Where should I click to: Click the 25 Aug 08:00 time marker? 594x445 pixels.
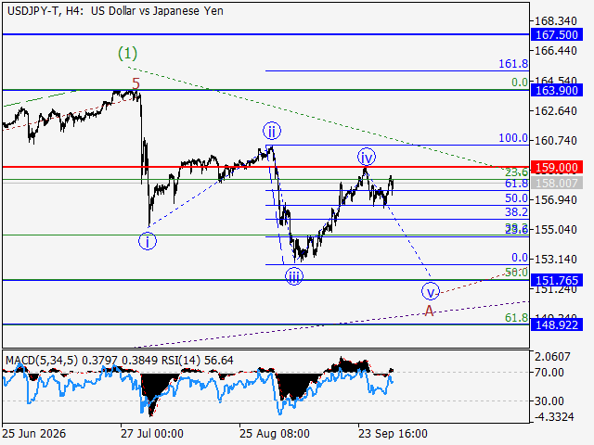click(x=275, y=433)
